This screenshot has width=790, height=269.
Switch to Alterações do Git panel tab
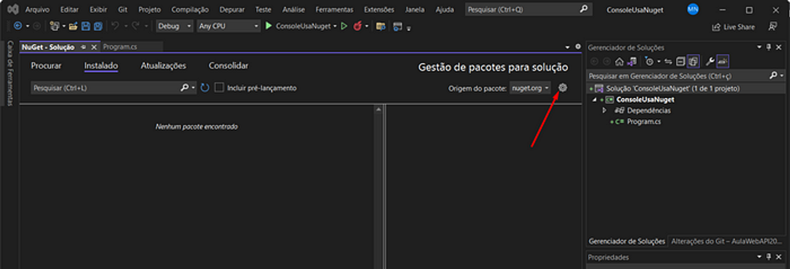pos(726,241)
